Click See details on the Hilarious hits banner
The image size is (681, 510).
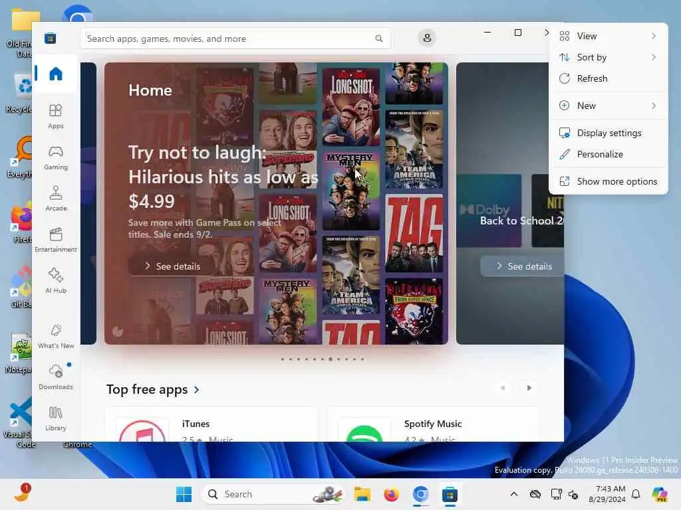point(172,266)
